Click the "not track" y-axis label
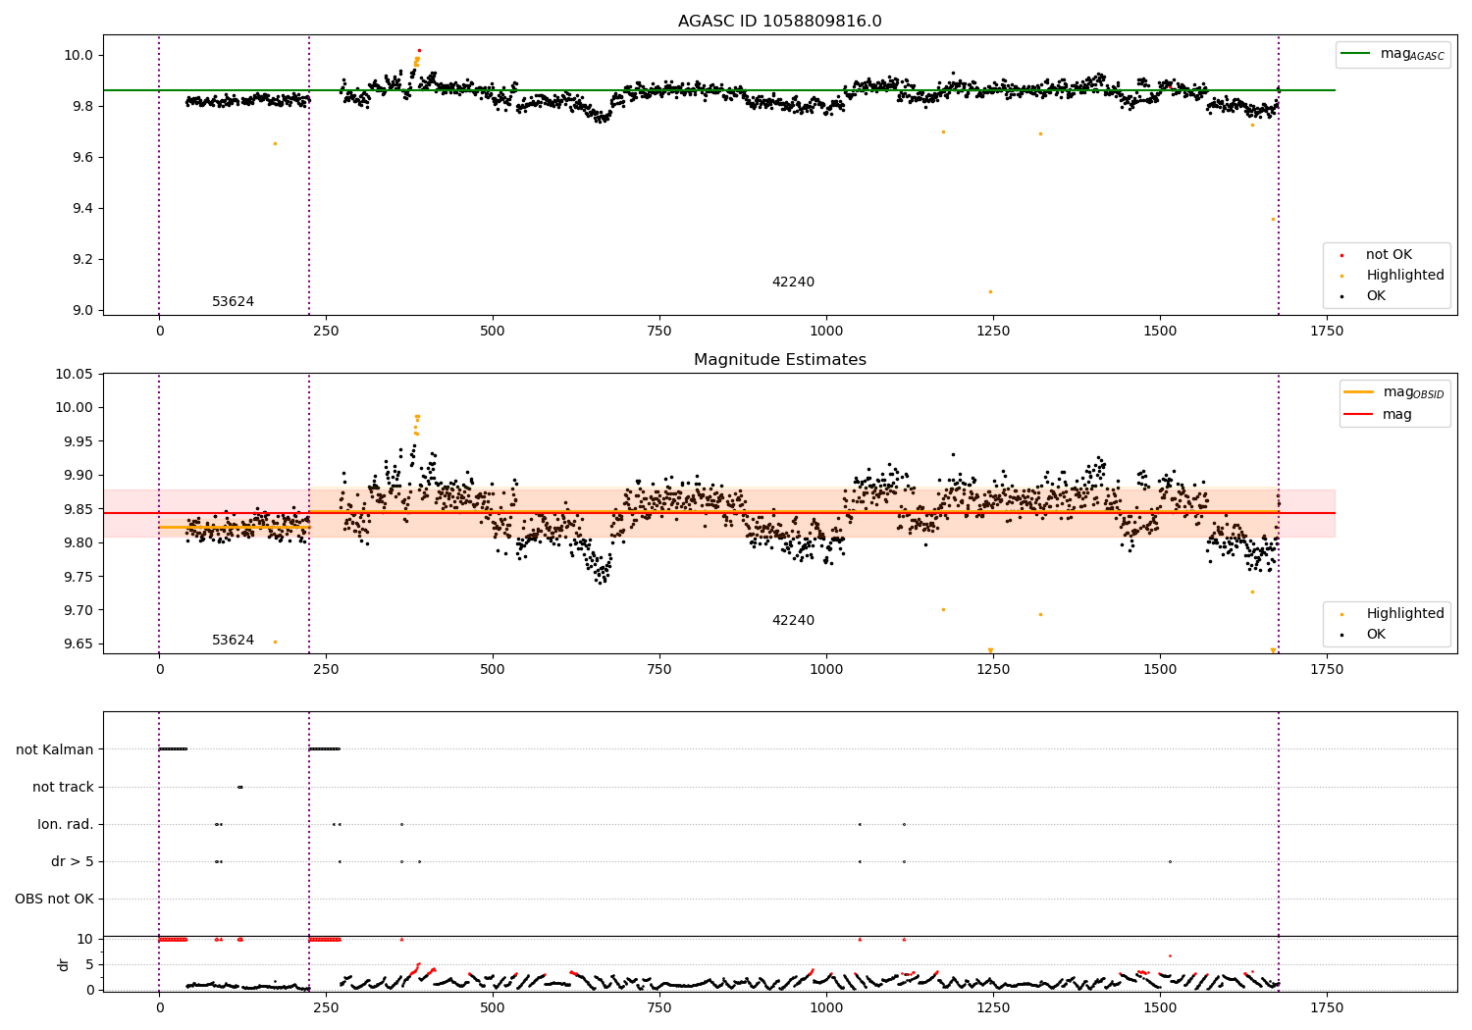1472x1030 pixels. [63, 787]
